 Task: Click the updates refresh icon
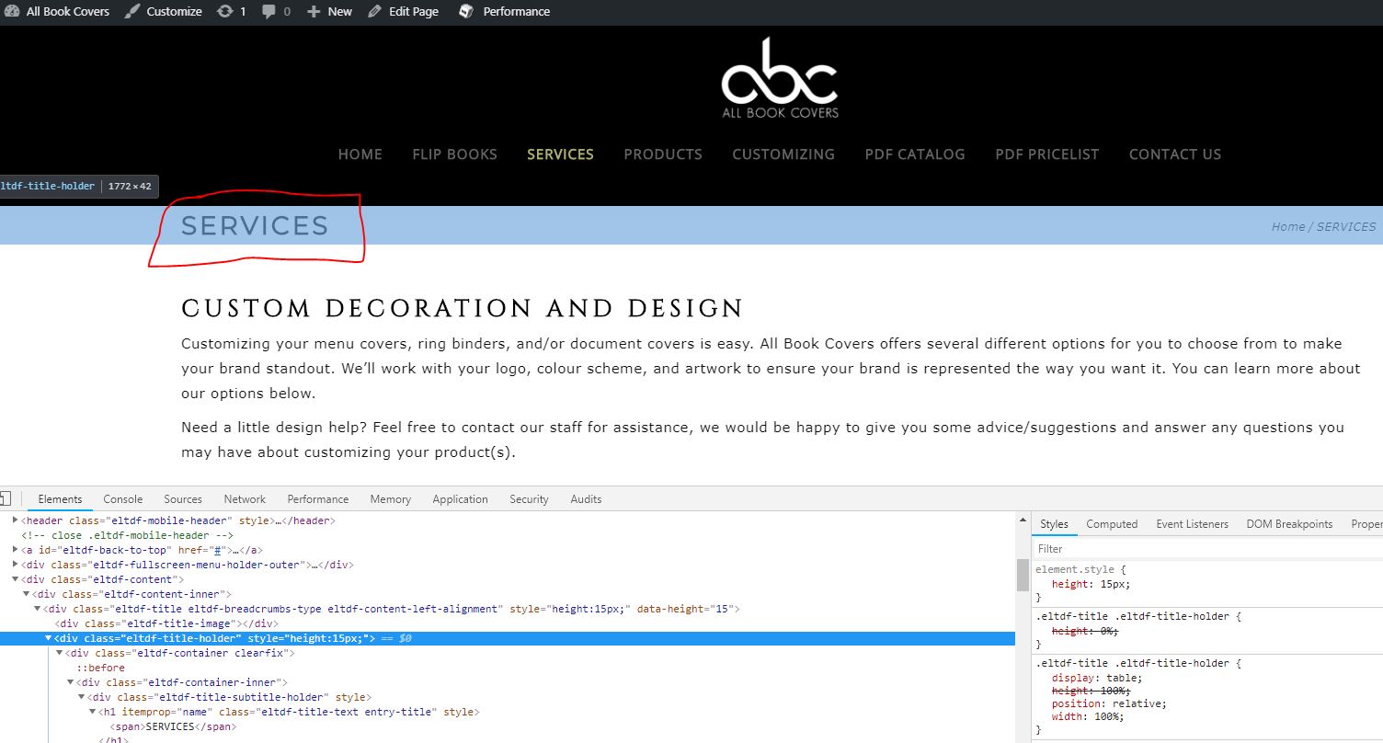pos(224,12)
